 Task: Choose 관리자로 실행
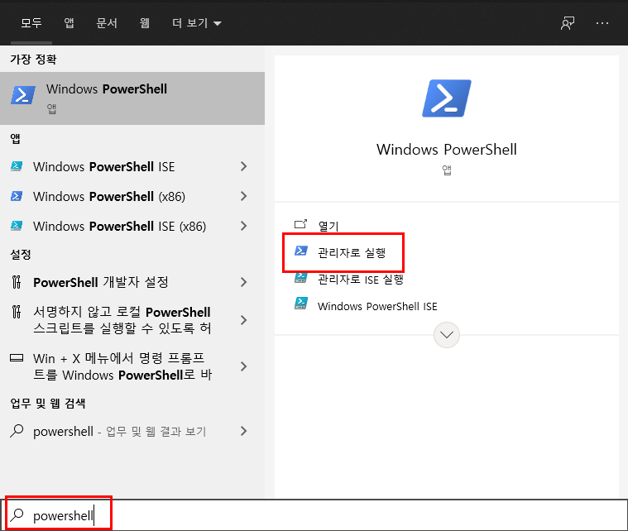coord(352,253)
